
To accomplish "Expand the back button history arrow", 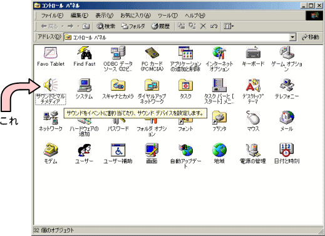I will click(x=63, y=26).
